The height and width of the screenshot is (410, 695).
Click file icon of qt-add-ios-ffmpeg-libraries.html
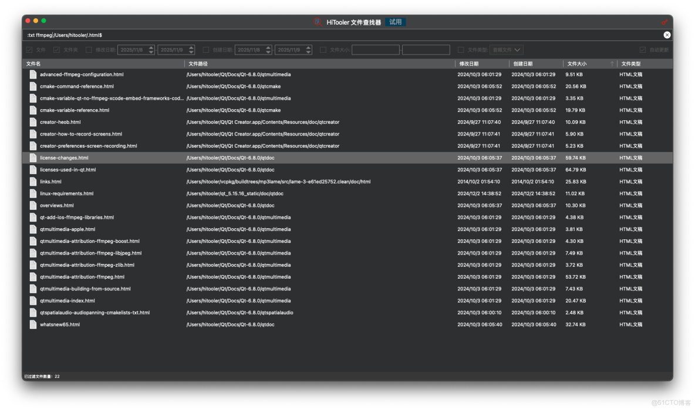click(33, 218)
